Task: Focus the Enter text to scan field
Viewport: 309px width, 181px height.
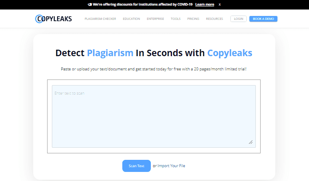Action: (154, 116)
